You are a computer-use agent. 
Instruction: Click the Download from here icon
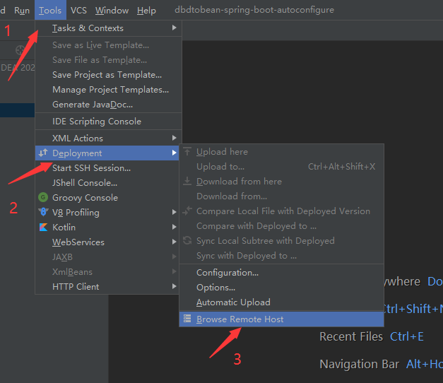(187, 182)
